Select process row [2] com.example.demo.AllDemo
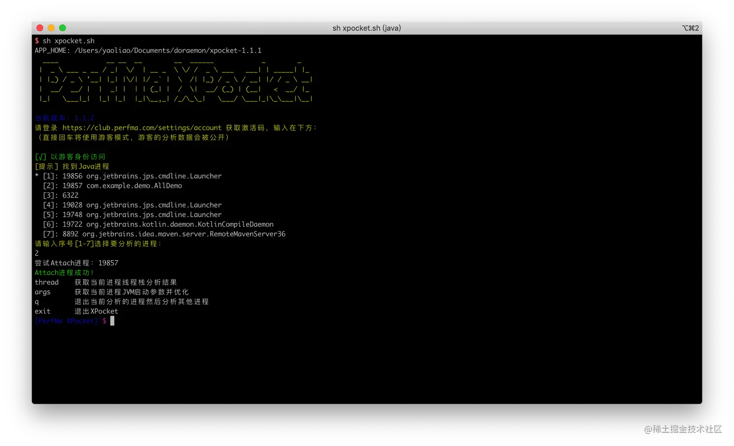 coord(113,186)
